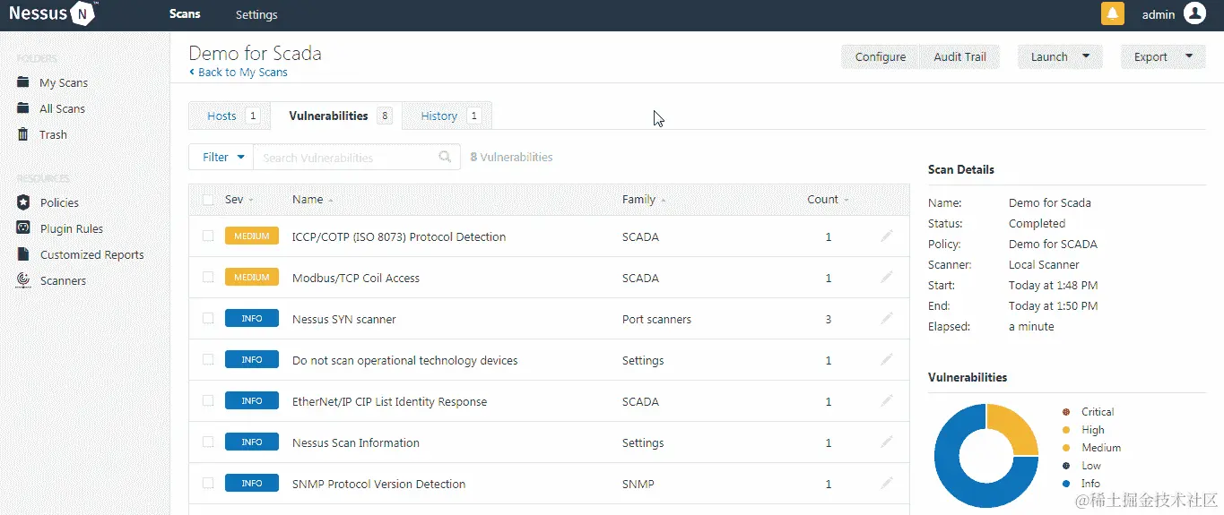Edit the Nessus SYN scanner row pencil
1224x515 pixels.
coord(887,319)
